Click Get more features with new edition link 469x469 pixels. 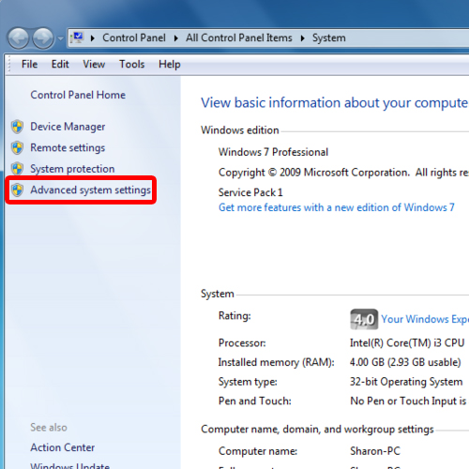click(x=337, y=207)
